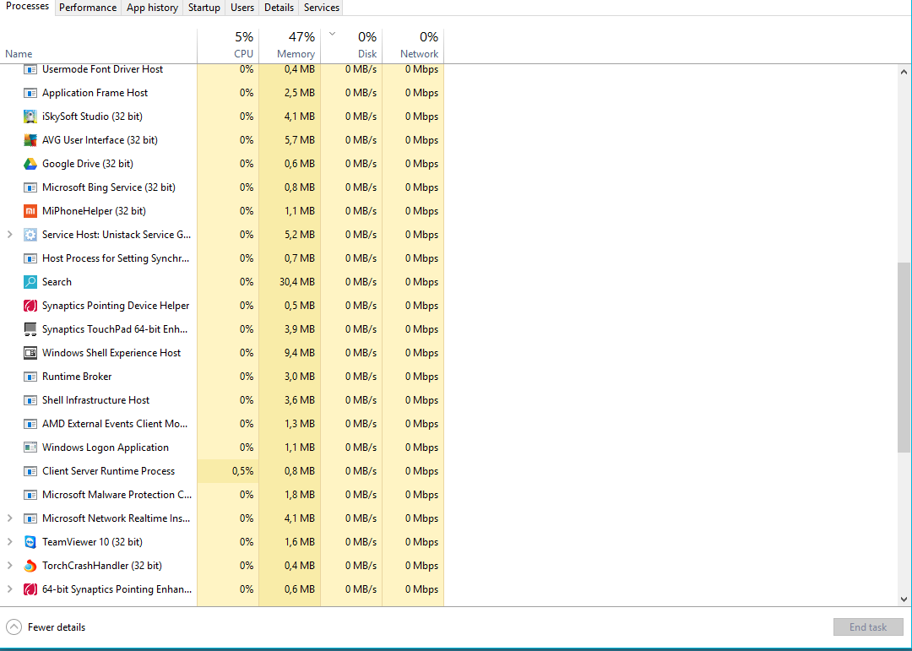Viewport: 912px width, 651px height.
Task: Click the Host Process for Setting Synchronization icon
Action: coord(30,258)
